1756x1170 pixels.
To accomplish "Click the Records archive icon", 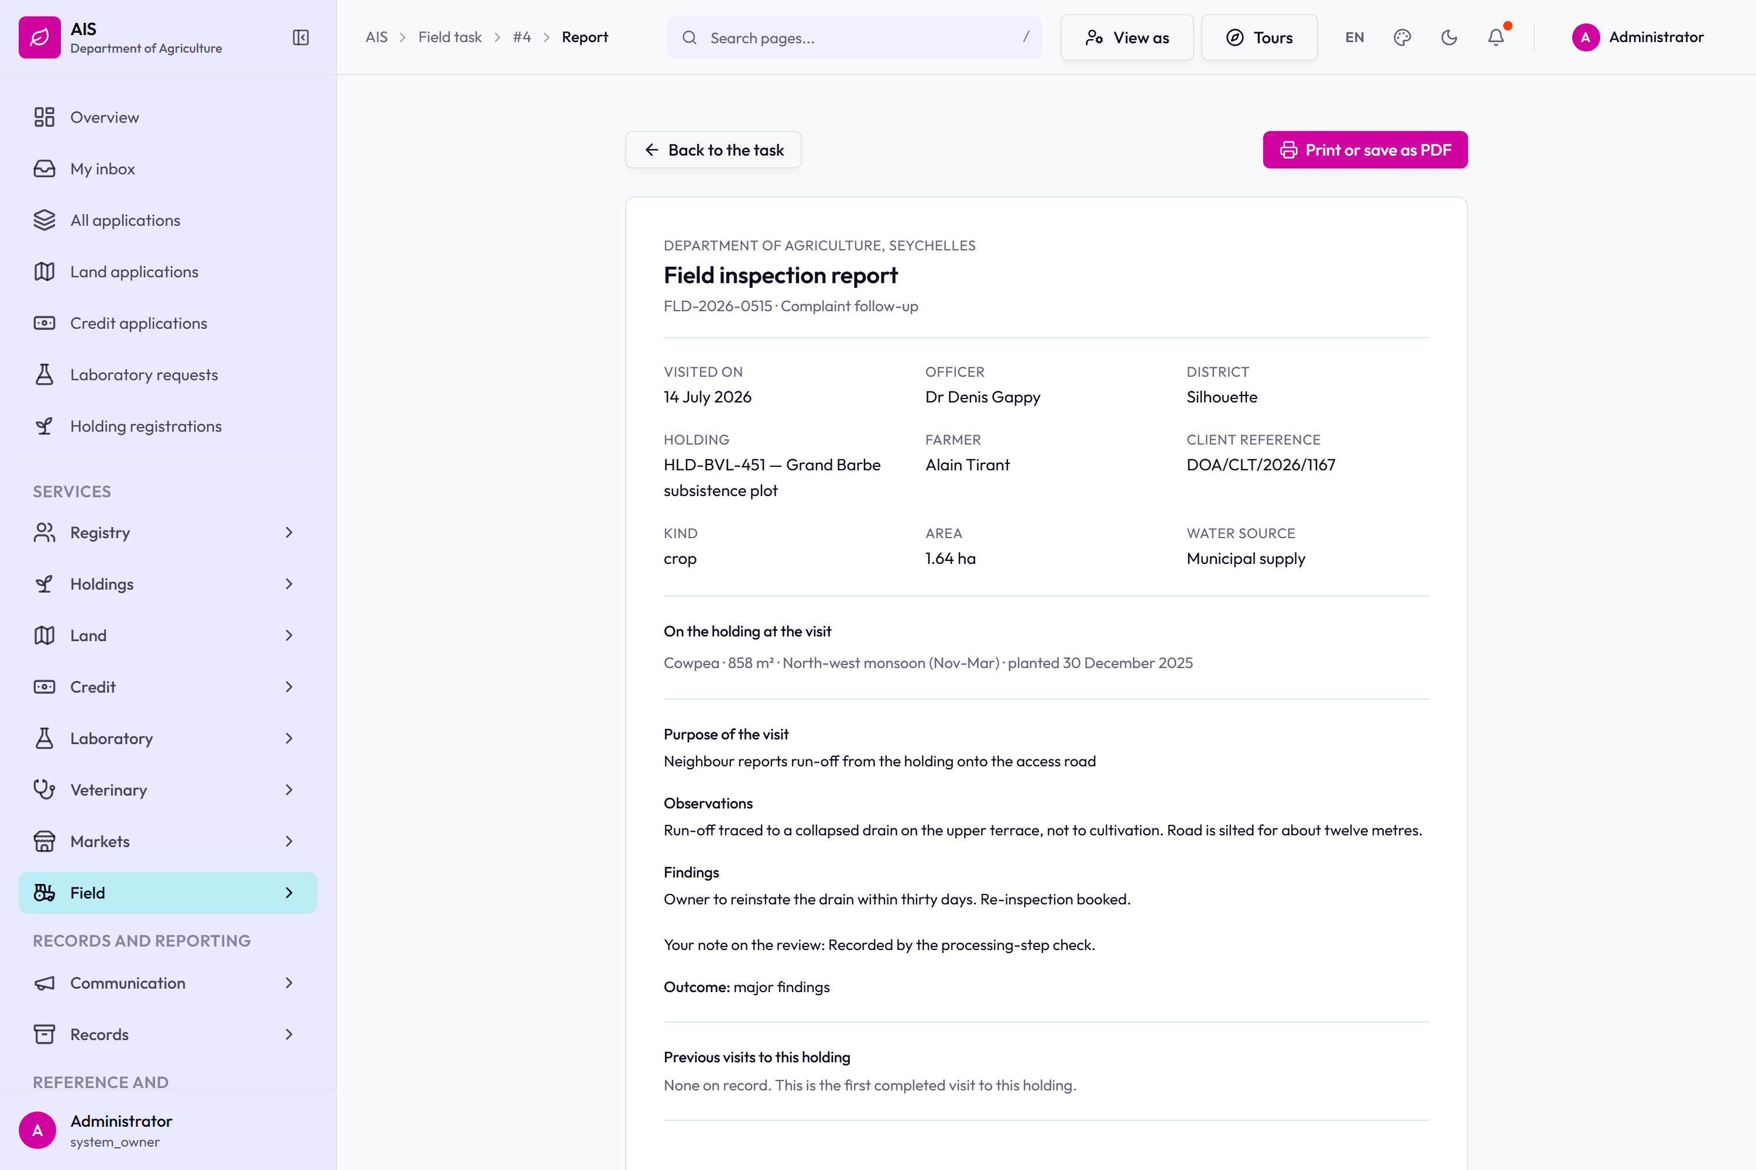I will [45, 1035].
